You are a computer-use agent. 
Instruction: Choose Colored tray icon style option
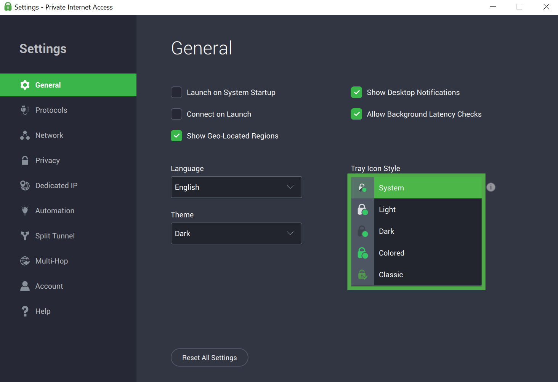416,253
